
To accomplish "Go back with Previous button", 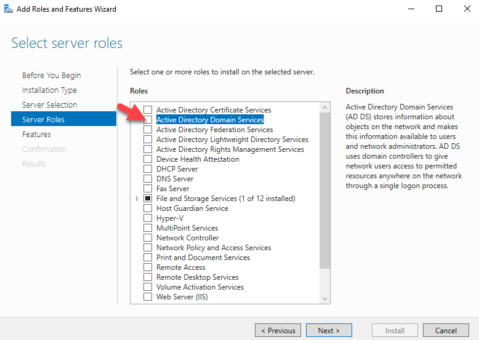I will (x=278, y=331).
